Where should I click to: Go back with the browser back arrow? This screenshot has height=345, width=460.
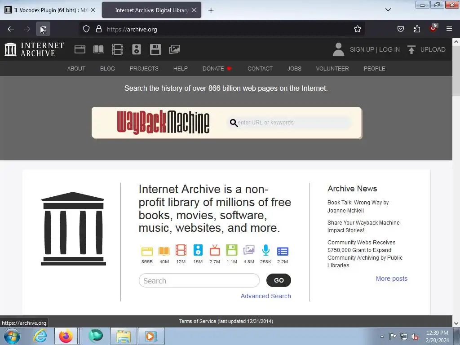point(11,29)
